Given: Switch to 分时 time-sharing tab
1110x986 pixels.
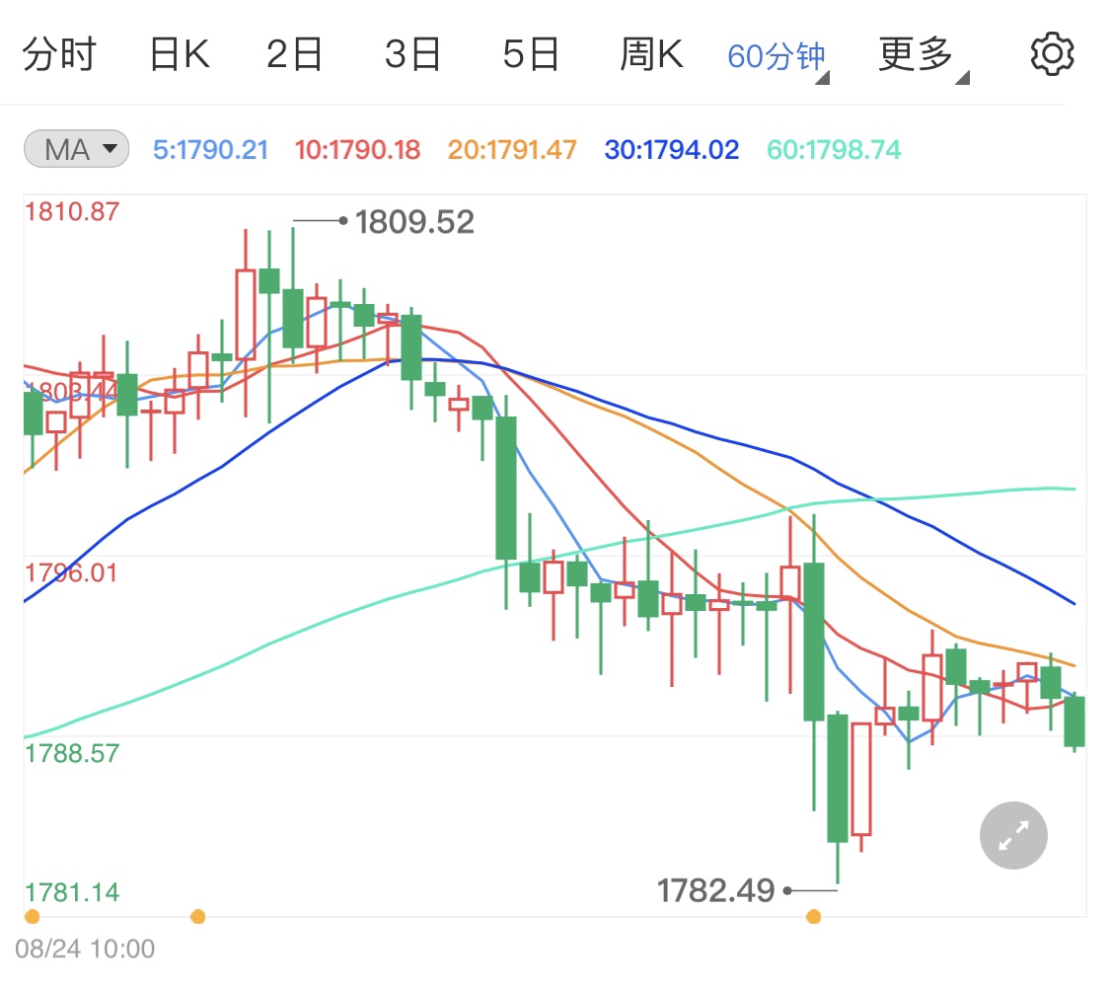Looking at the screenshot, I should point(59,54).
